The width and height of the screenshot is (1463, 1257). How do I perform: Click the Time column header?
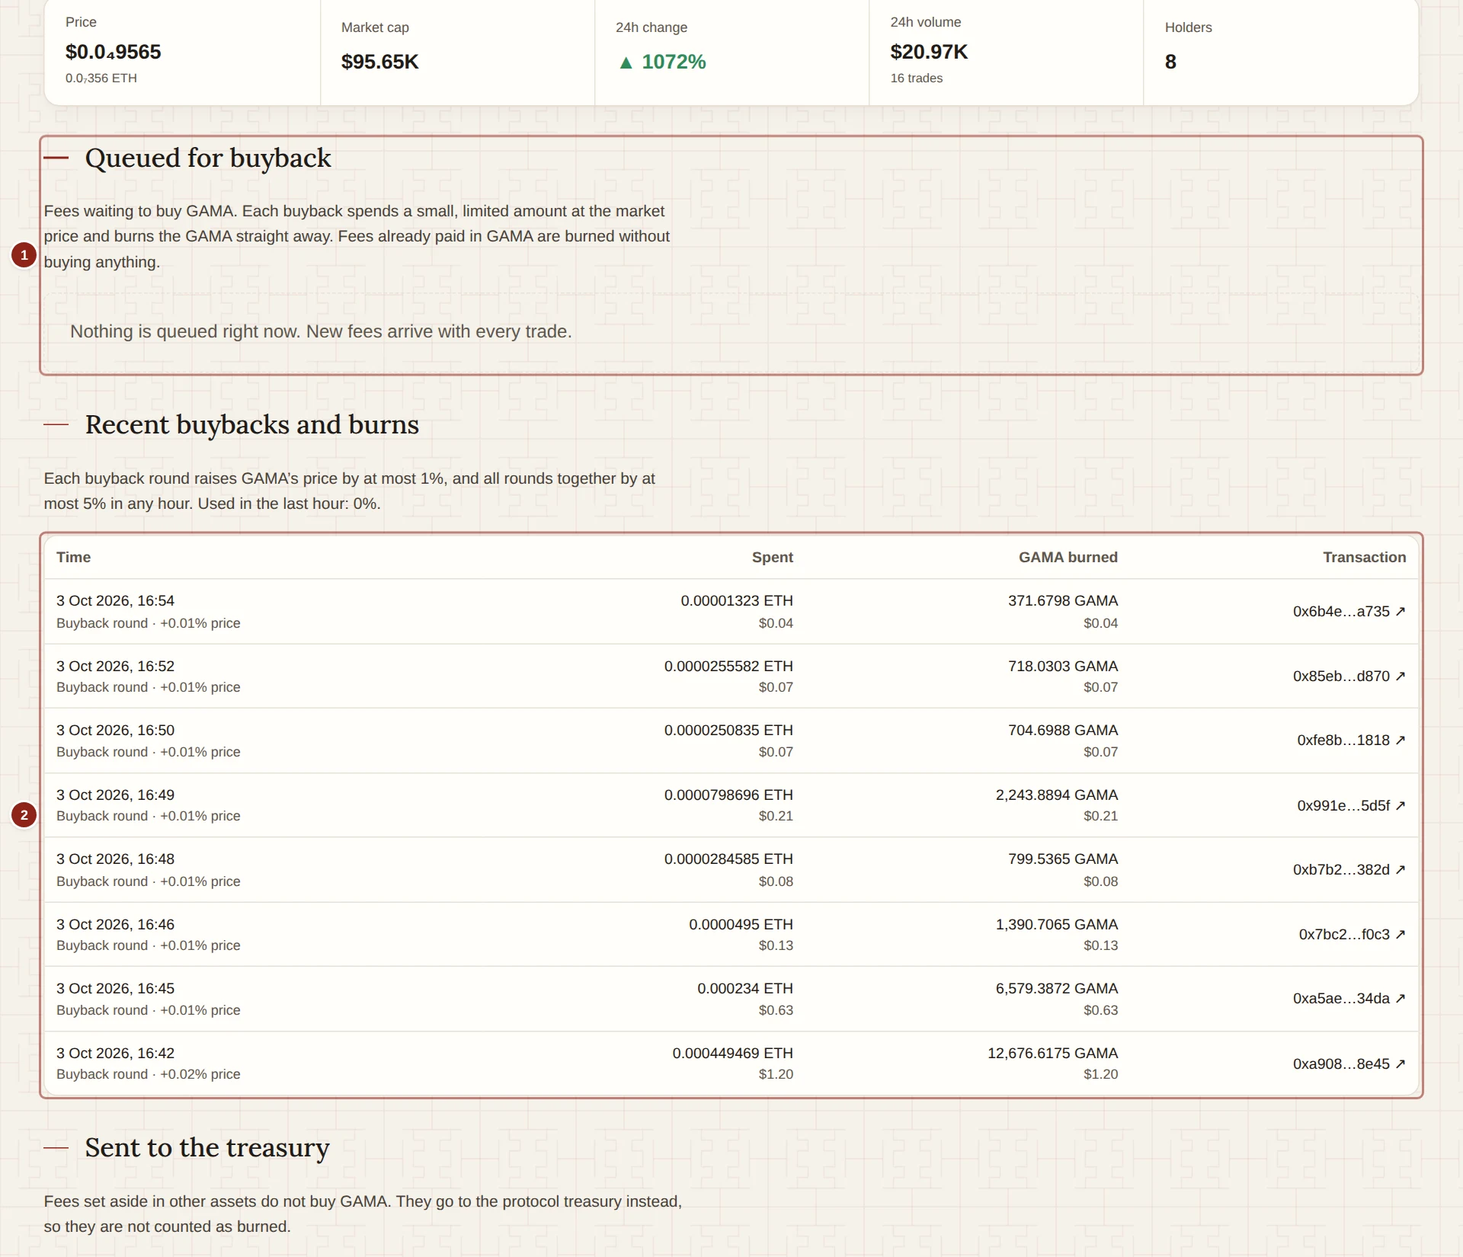[73, 557]
